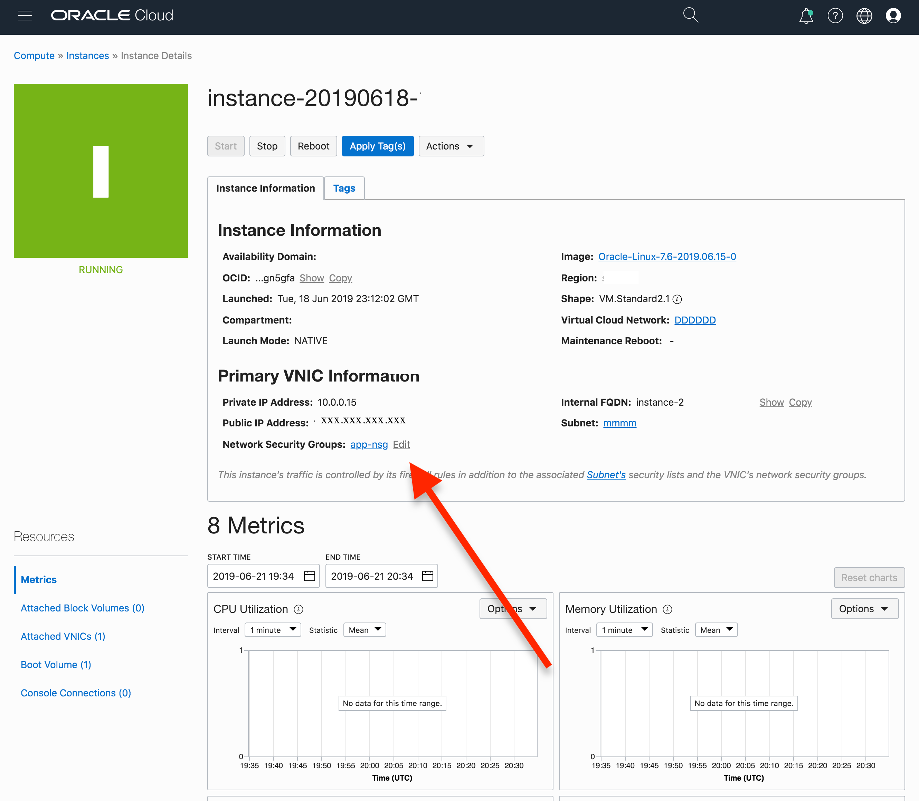Copy the instance OCID
The height and width of the screenshot is (801, 919).
pyautogui.click(x=340, y=278)
